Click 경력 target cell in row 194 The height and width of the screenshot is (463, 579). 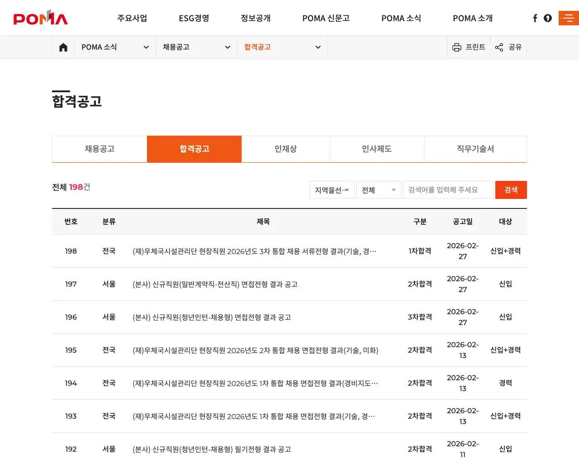click(x=505, y=383)
